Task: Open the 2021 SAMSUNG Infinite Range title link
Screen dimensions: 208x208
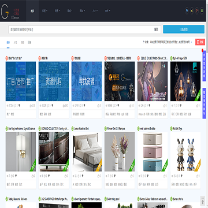Action: tap(55, 199)
